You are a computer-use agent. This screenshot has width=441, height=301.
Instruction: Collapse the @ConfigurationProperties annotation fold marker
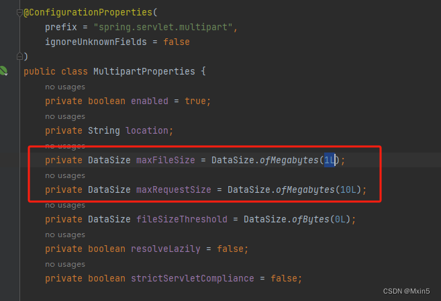click(x=19, y=13)
